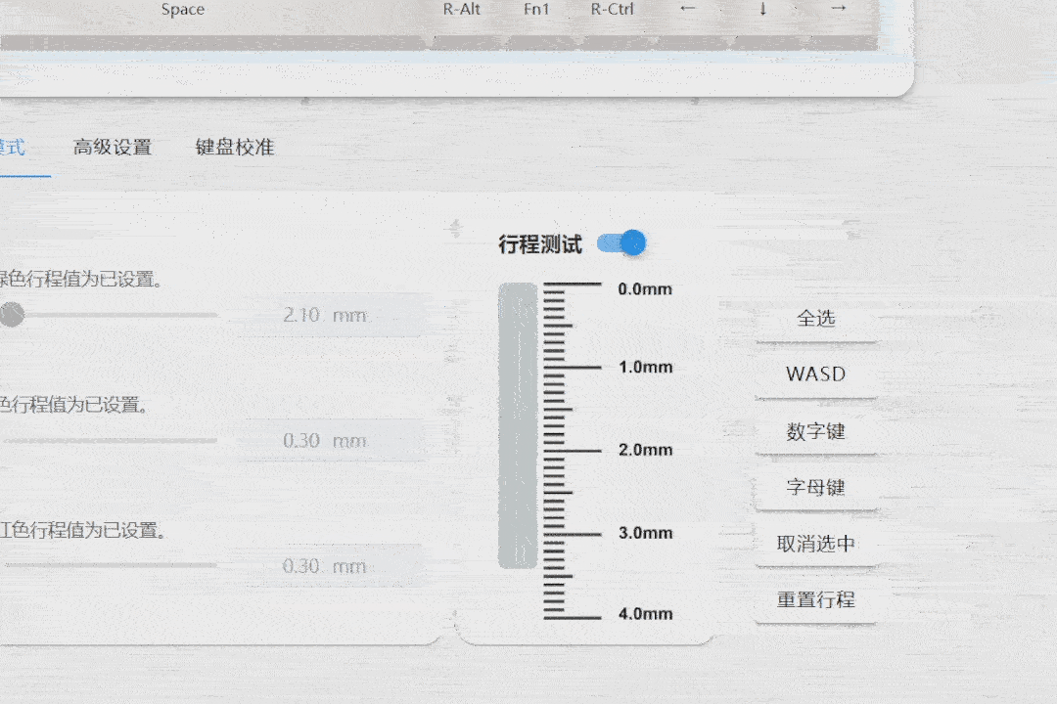Click the 全选 select-all button
This screenshot has width=1057, height=704.
(x=817, y=317)
